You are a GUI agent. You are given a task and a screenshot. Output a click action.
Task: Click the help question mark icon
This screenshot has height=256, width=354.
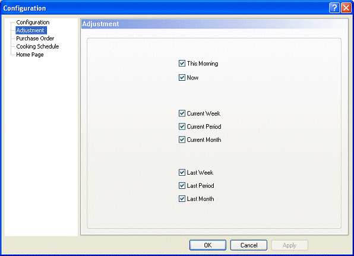tap(334, 8)
